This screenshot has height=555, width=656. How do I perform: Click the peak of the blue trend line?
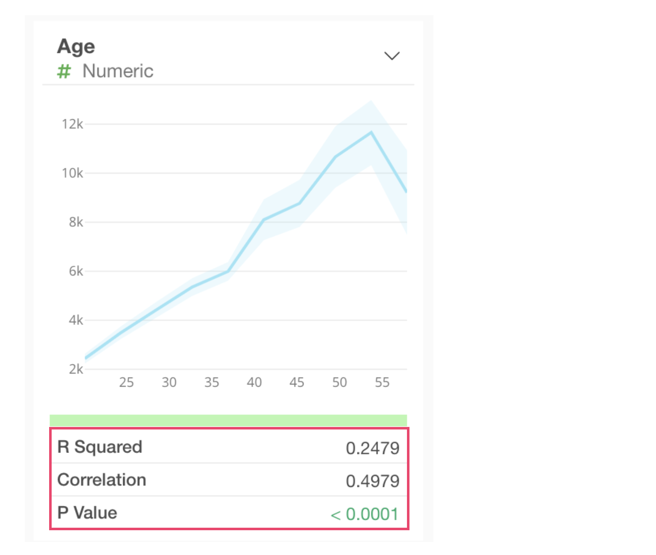371,133
